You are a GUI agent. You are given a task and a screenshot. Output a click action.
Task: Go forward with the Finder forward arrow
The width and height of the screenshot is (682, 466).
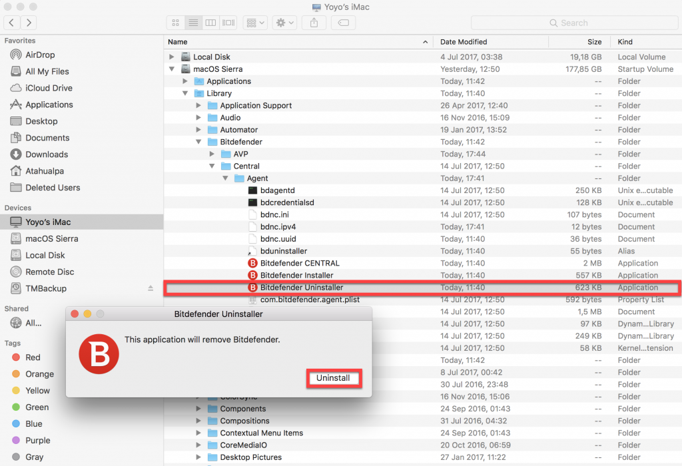click(x=29, y=23)
